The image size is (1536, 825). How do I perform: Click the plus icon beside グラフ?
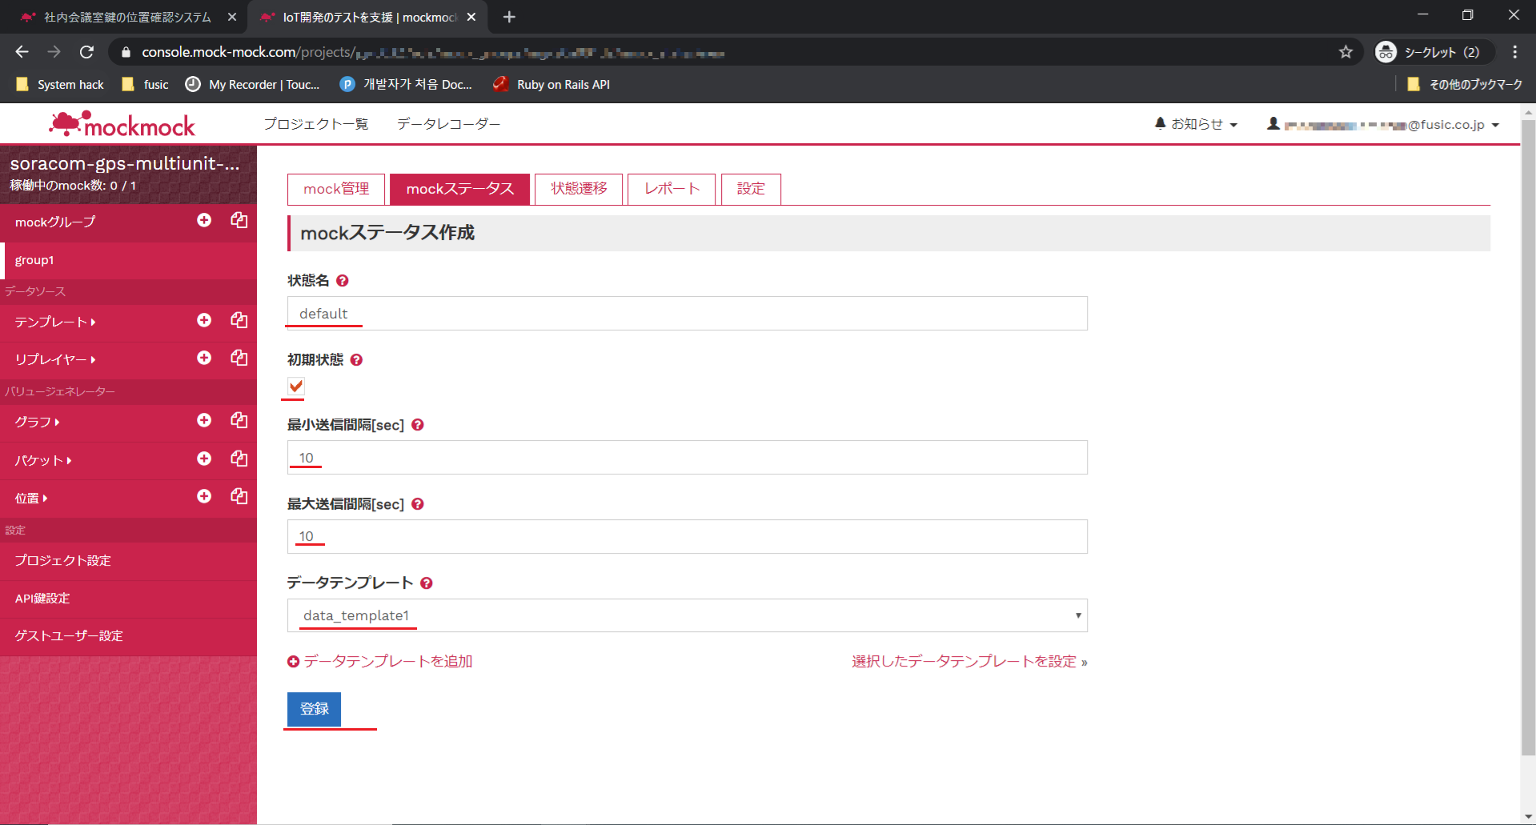204,420
